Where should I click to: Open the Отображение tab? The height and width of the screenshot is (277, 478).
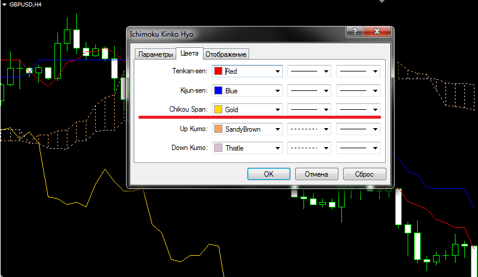point(225,54)
